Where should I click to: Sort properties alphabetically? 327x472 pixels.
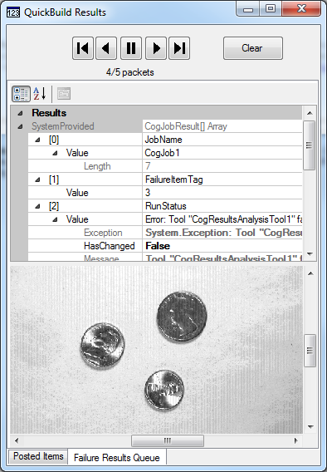click(40, 94)
